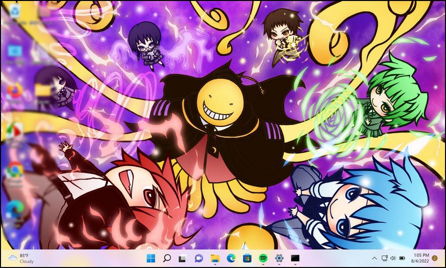446x268 pixels.
Task: Click the network icon in system tray
Action: pyautogui.click(x=384, y=258)
